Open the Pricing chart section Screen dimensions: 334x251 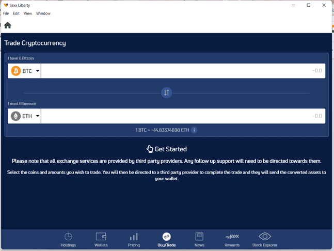point(134,240)
